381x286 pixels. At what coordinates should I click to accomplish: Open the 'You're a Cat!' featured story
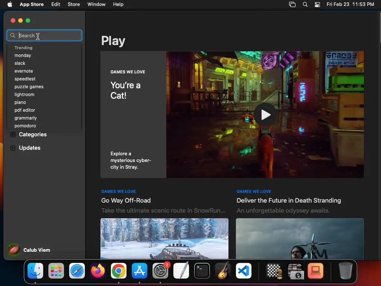coord(125,90)
